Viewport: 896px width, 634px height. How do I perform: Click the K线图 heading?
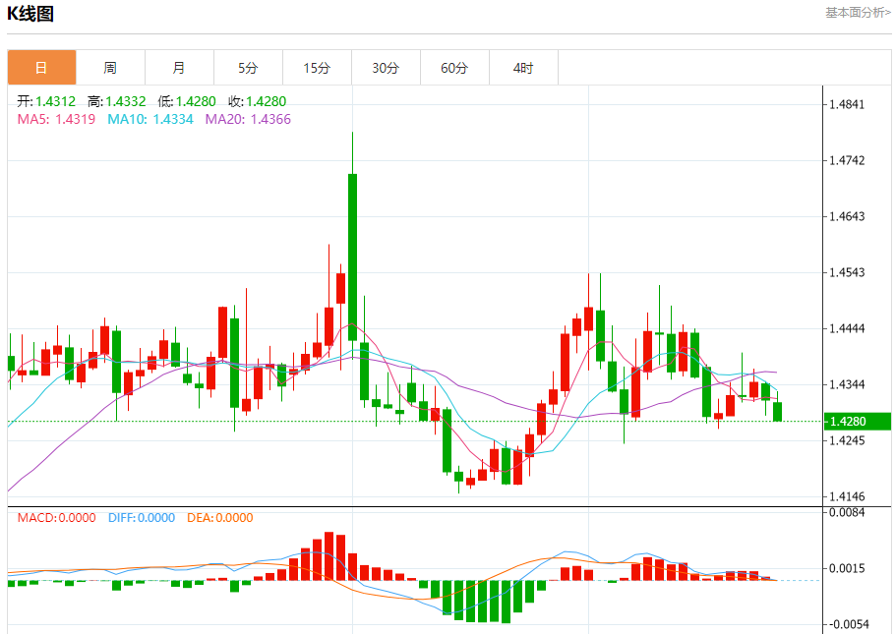pos(30,13)
